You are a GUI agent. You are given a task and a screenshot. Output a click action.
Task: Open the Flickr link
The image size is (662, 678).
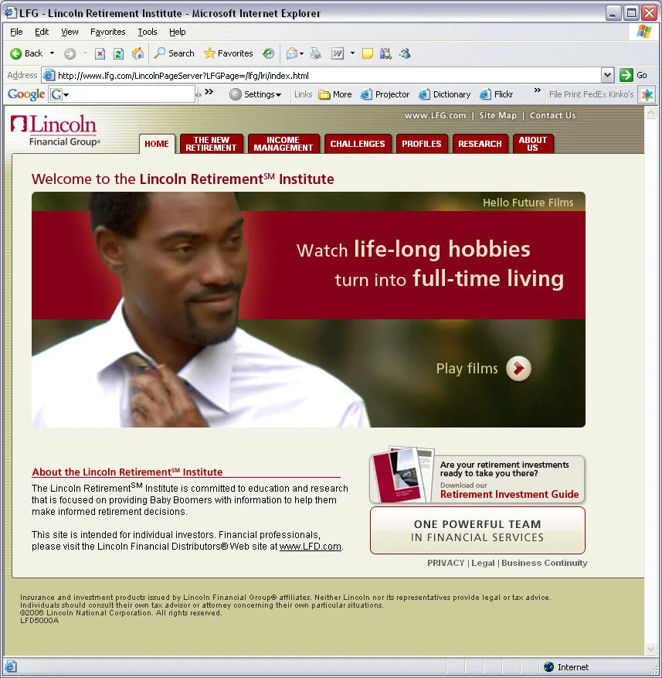click(x=497, y=94)
